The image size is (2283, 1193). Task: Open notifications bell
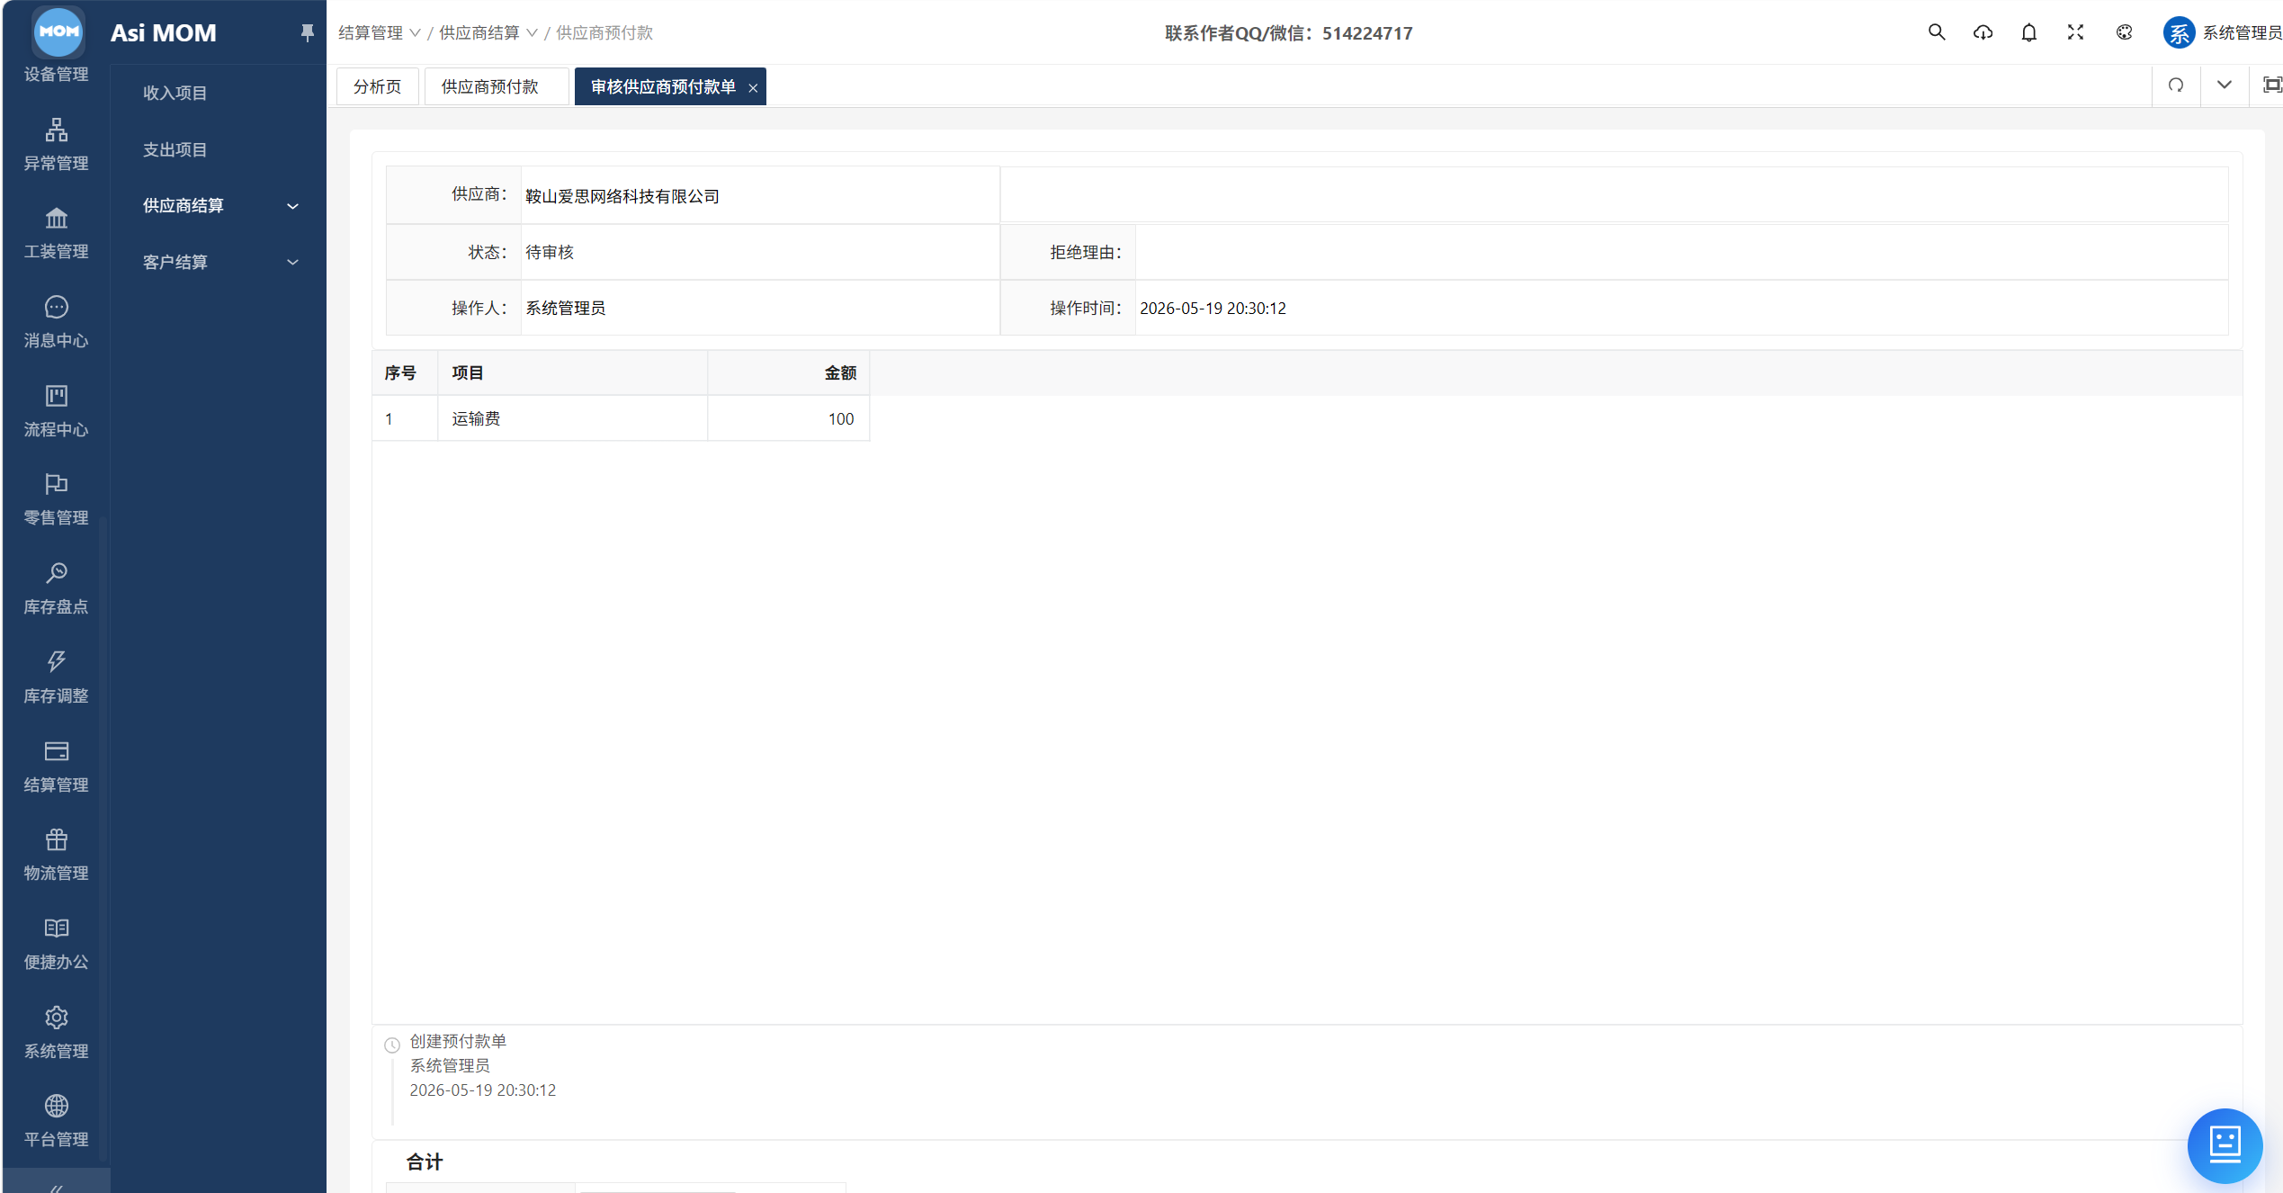[2028, 32]
